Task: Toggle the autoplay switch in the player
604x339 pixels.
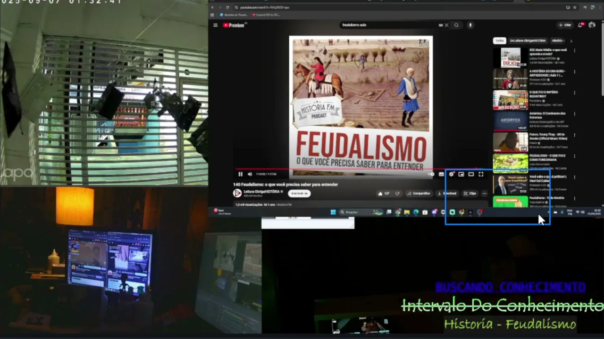Action: coord(431,174)
